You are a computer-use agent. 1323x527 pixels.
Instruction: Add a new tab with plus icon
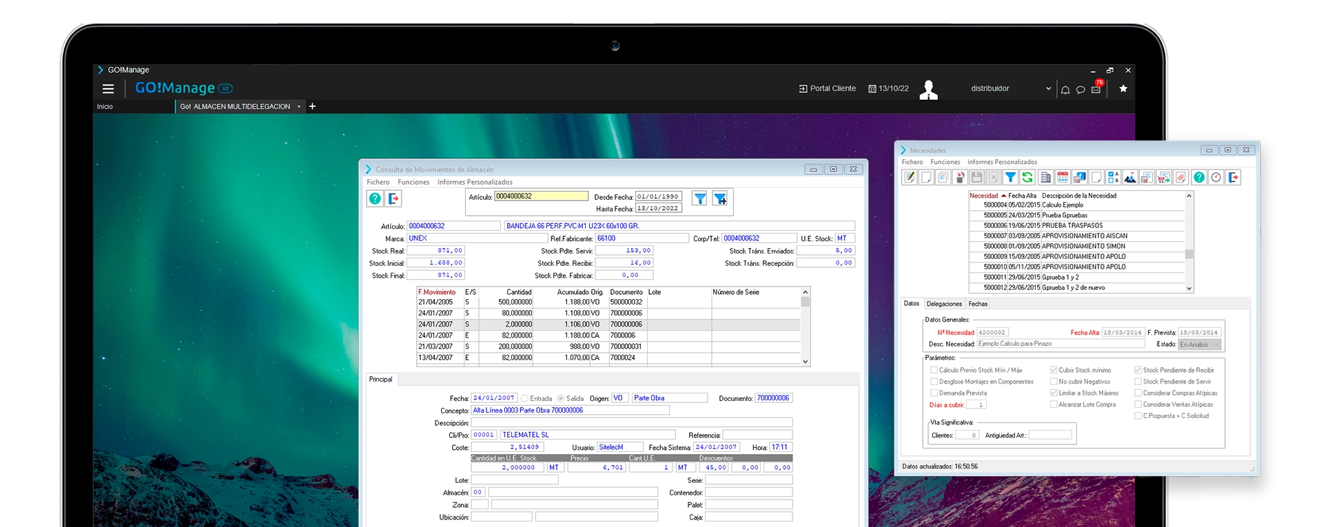pyautogui.click(x=312, y=106)
